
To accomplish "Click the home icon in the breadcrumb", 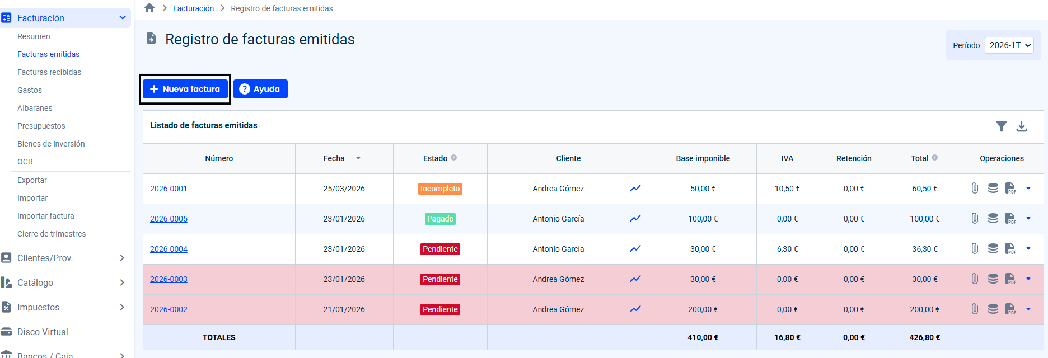I will [x=149, y=8].
